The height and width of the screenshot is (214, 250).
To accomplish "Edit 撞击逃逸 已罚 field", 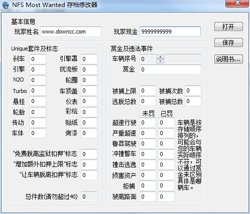I will [x=166, y=164].
